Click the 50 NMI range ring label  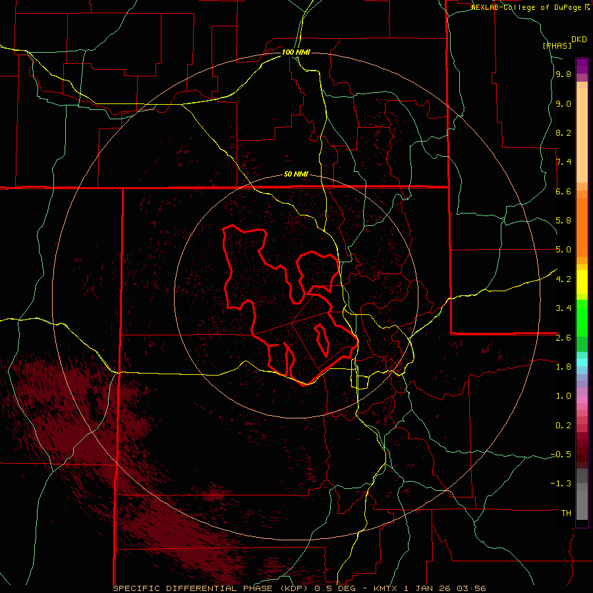296,175
